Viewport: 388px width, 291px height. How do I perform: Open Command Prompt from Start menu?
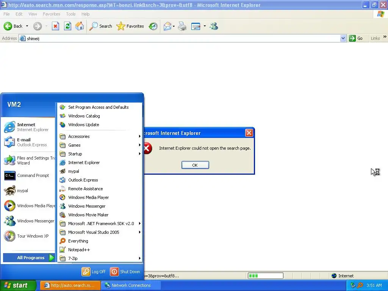(x=28, y=175)
